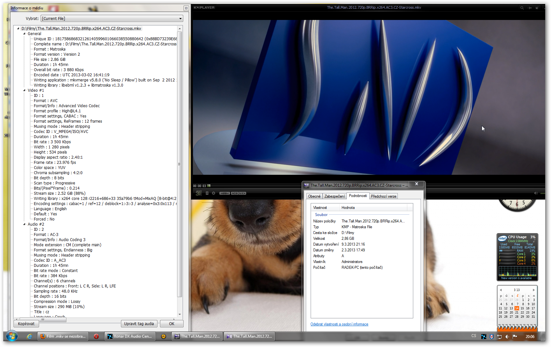Collapse the Video #1 section
Screen dimensions: 551x347
click(24, 90)
